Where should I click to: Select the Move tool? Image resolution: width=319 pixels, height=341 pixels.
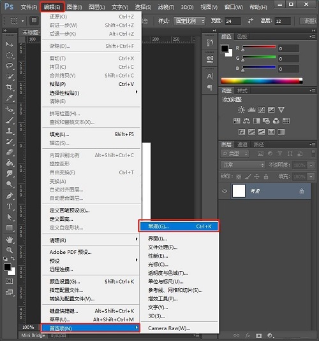(9, 45)
